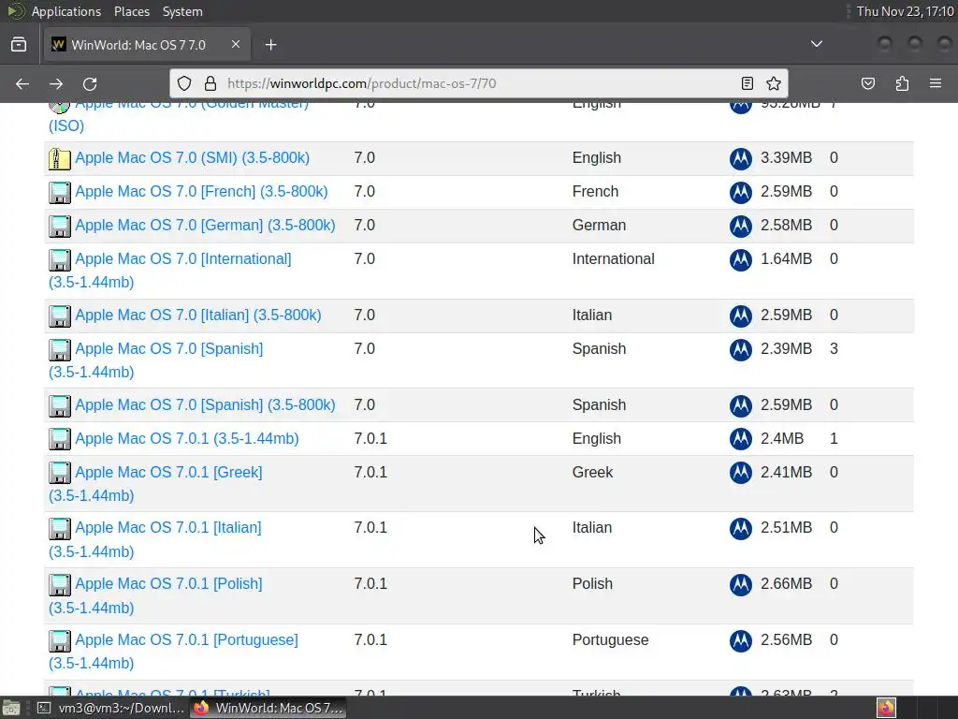Open the tracking protection shield icon
The image size is (958, 719).
(x=184, y=83)
